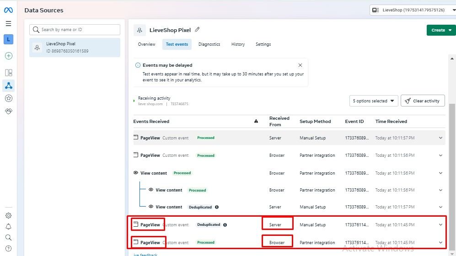Viewport: 456px width, 256px height.
Task: Open the Settings tab
Action: pyautogui.click(x=263, y=44)
